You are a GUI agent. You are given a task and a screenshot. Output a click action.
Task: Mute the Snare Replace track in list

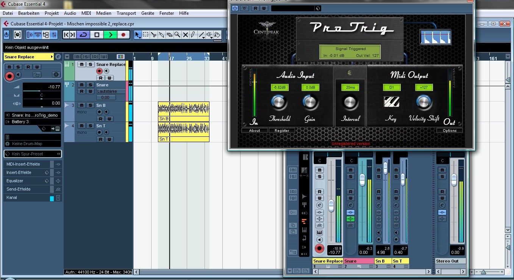(x=81, y=64)
